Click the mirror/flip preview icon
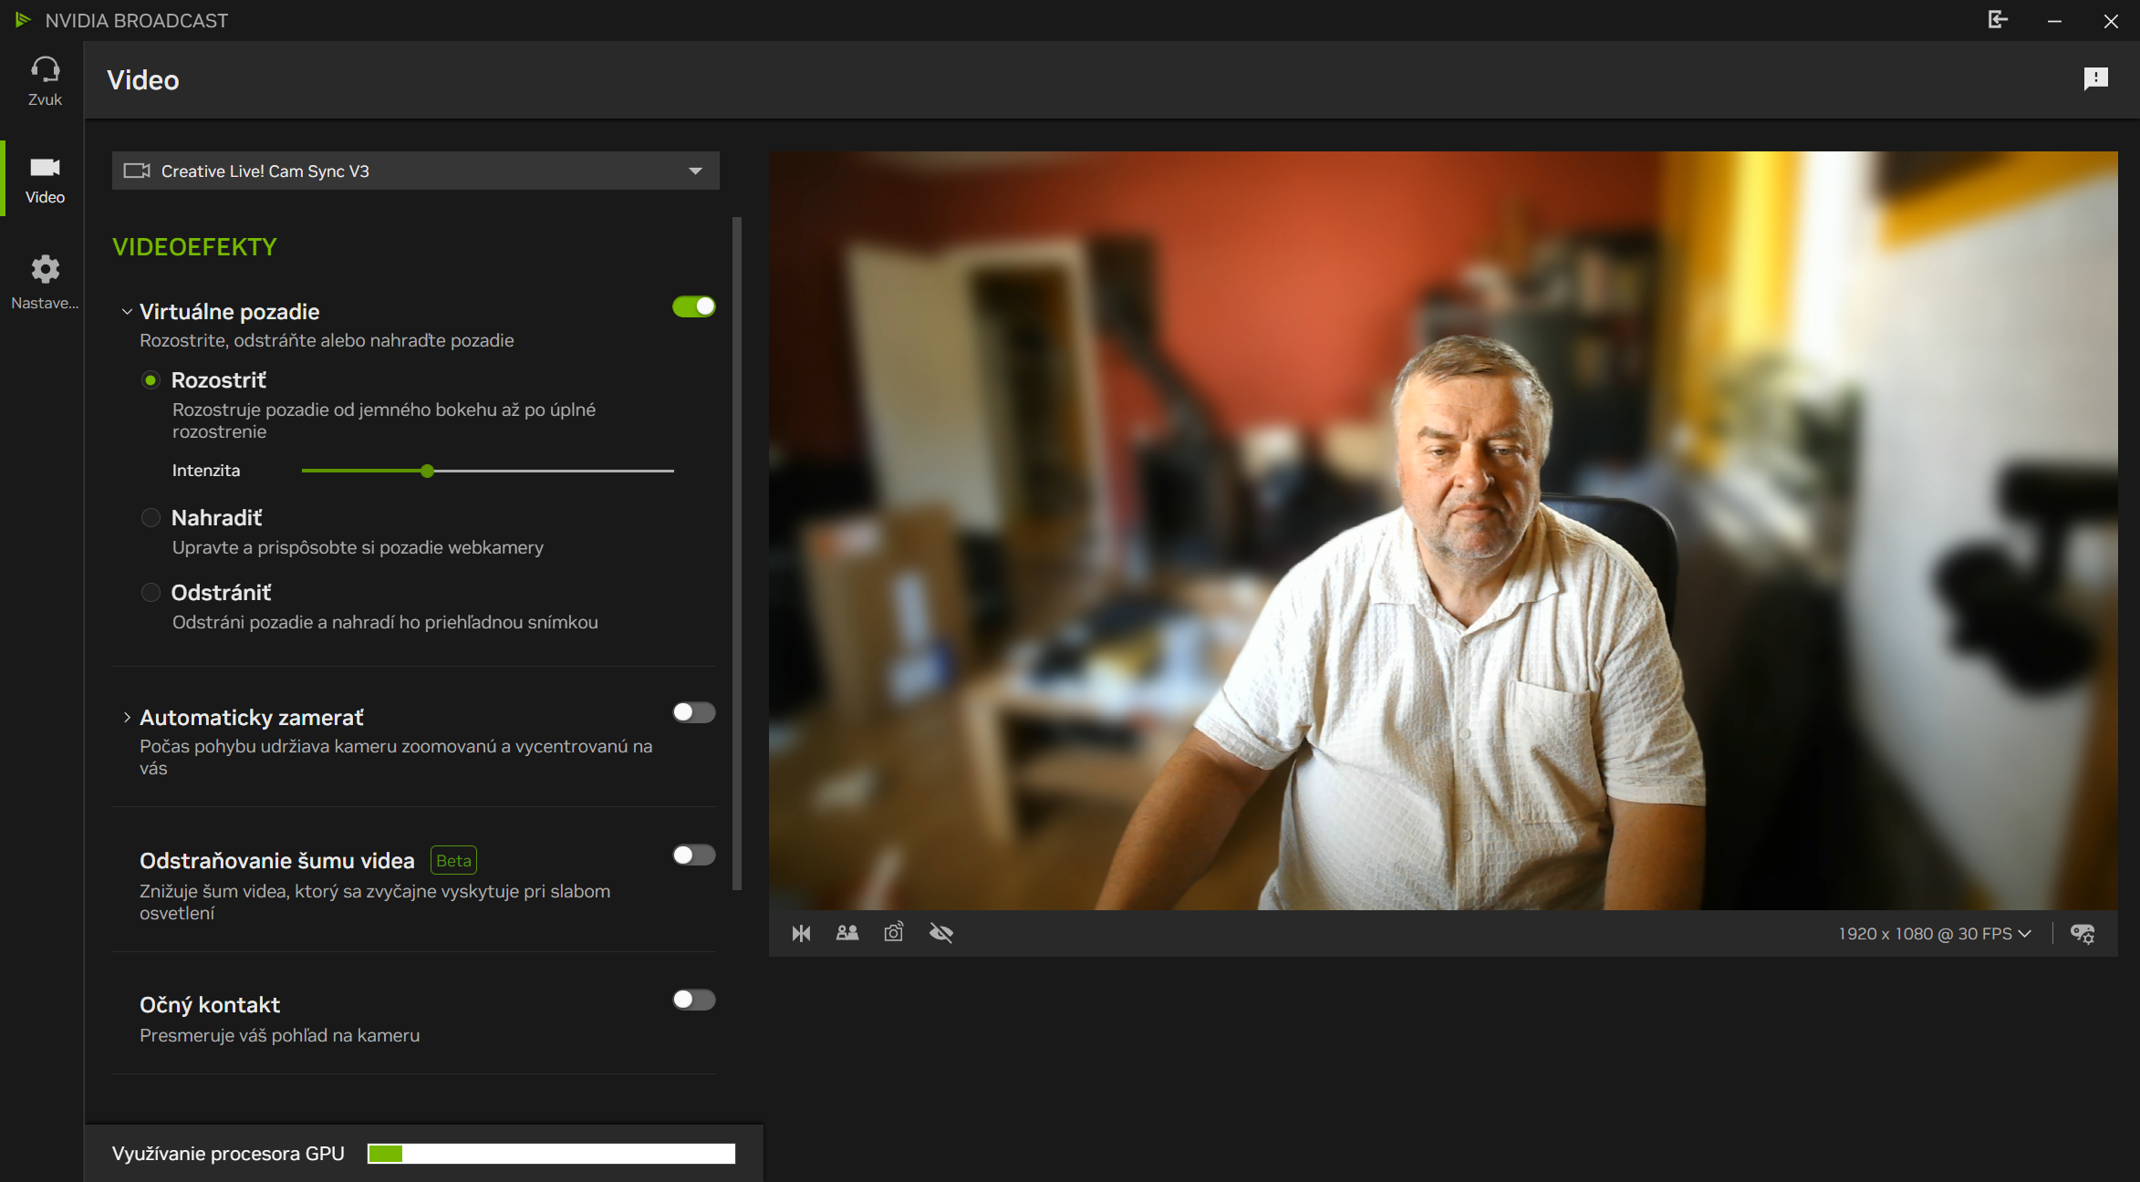 pyautogui.click(x=801, y=933)
